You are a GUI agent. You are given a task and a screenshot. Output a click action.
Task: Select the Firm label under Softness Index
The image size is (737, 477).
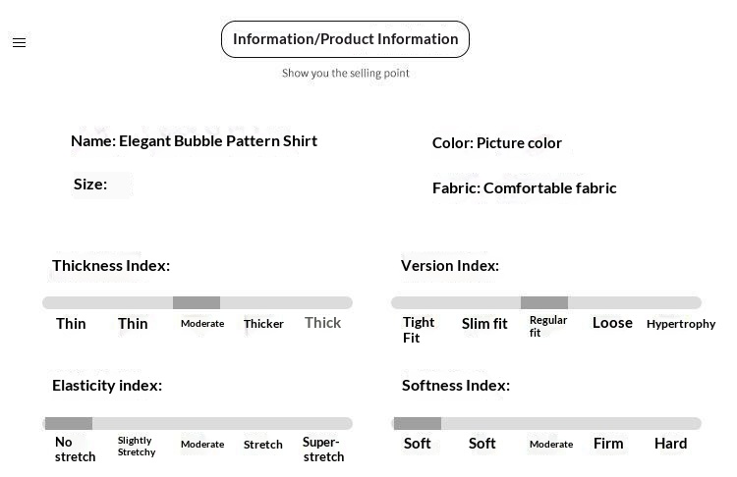point(608,444)
